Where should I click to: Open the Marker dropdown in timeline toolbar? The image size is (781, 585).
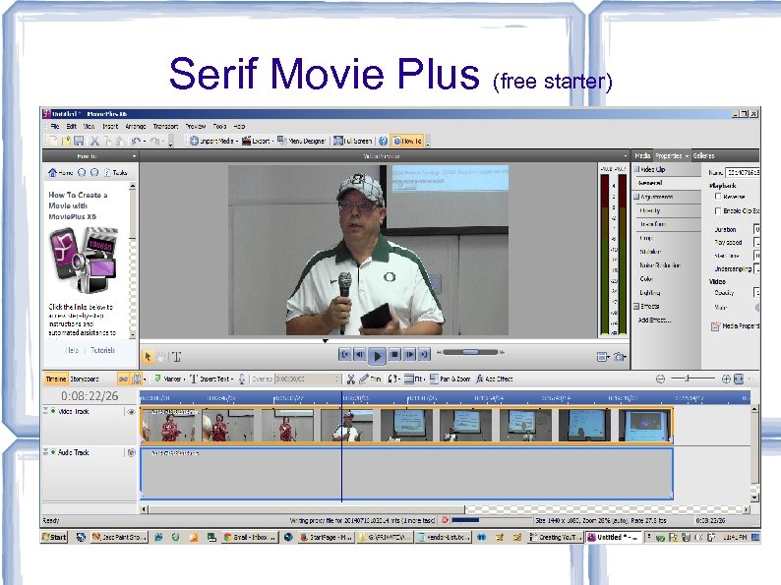(x=185, y=380)
